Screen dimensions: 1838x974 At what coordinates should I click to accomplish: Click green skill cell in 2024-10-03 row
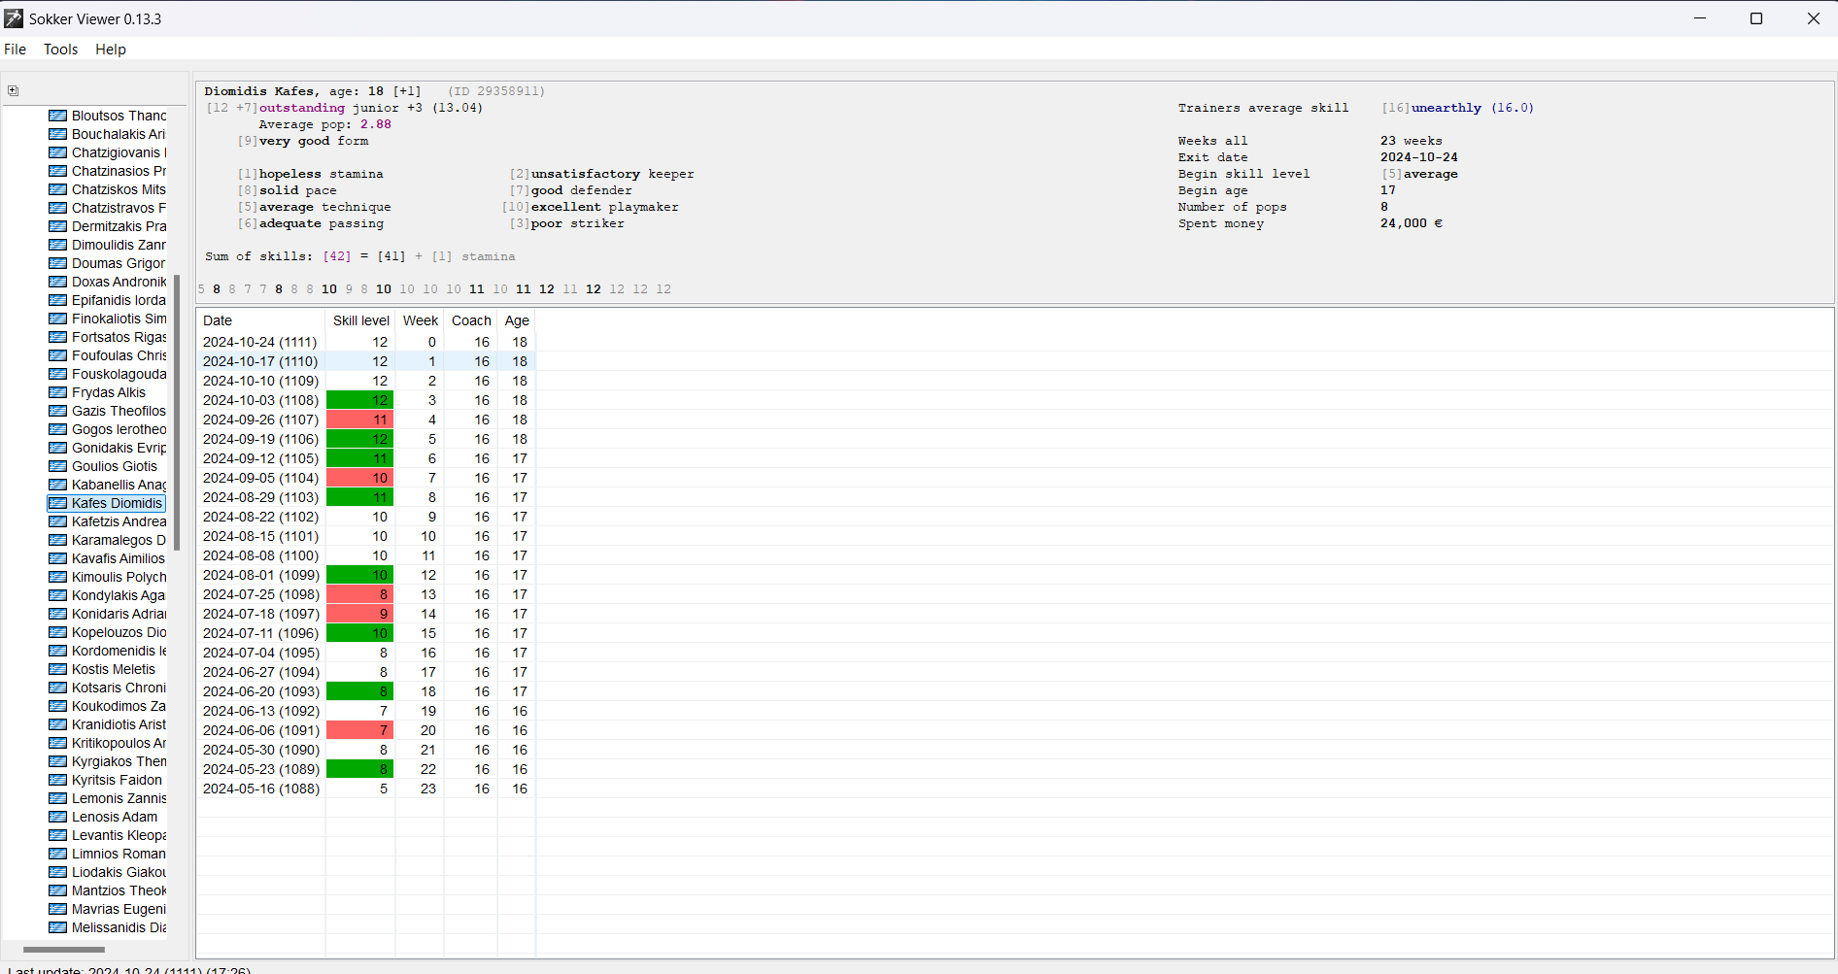[x=359, y=400]
